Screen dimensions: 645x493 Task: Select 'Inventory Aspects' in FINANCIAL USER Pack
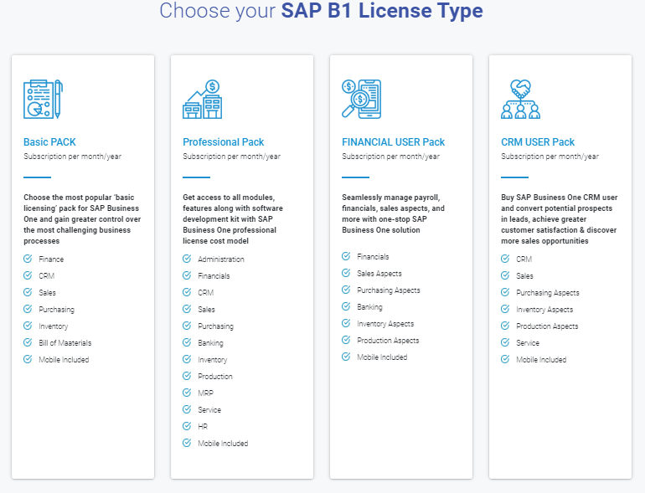tap(385, 324)
